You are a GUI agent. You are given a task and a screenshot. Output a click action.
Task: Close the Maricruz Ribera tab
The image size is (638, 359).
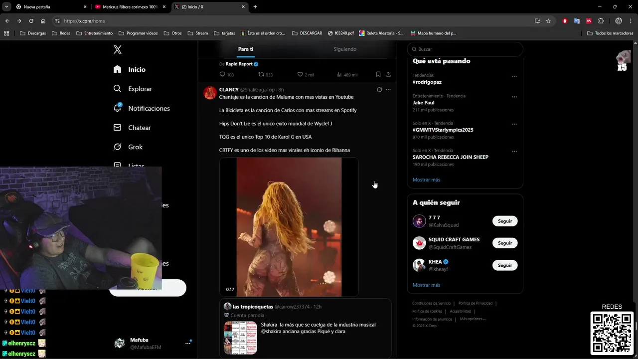click(x=164, y=7)
